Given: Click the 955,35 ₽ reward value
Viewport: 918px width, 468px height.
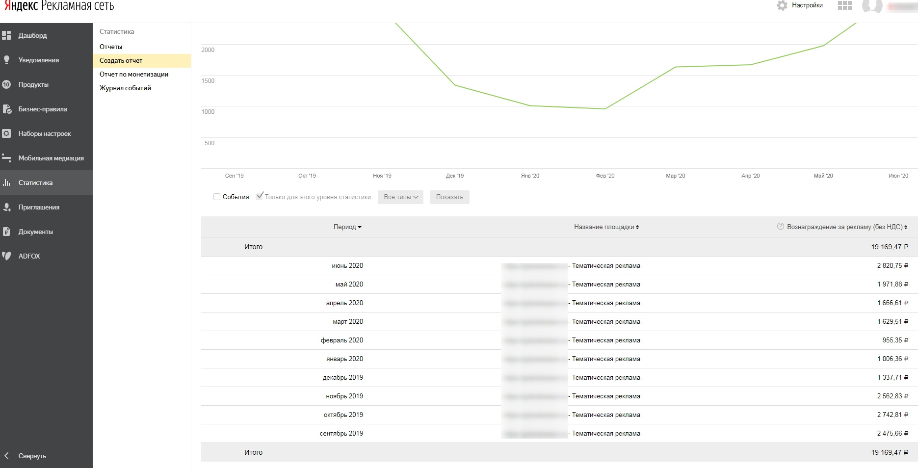Looking at the screenshot, I should (895, 340).
